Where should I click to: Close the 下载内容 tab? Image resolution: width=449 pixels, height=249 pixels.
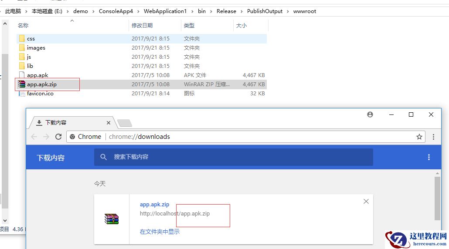pyautogui.click(x=108, y=123)
